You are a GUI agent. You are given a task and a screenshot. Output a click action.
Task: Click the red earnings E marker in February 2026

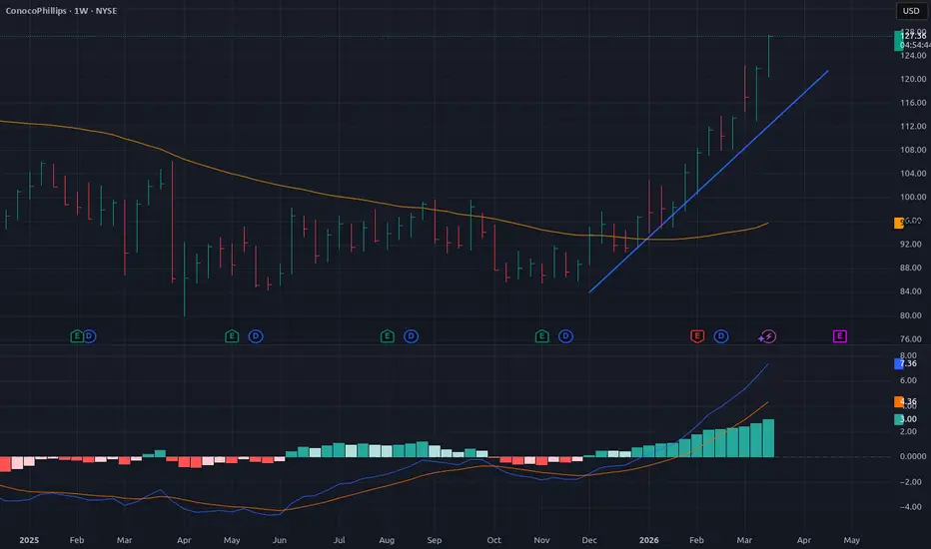tap(697, 336)
